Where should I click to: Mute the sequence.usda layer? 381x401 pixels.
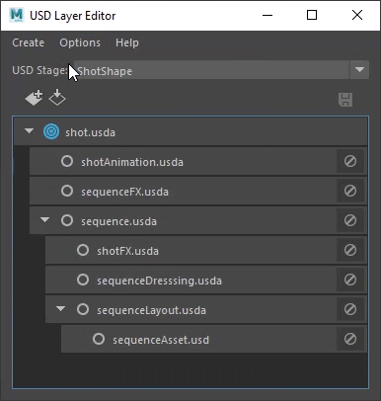click(350, 220)
